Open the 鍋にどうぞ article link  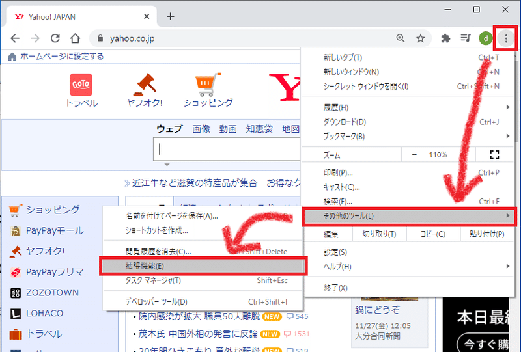pos(377,310)
